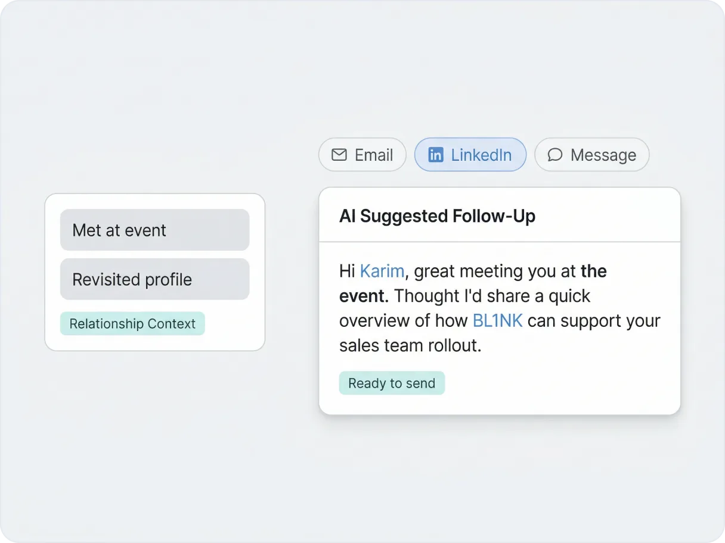
Task: Open the Message tab
Action: pyautogui.click(x=591, y=155)
